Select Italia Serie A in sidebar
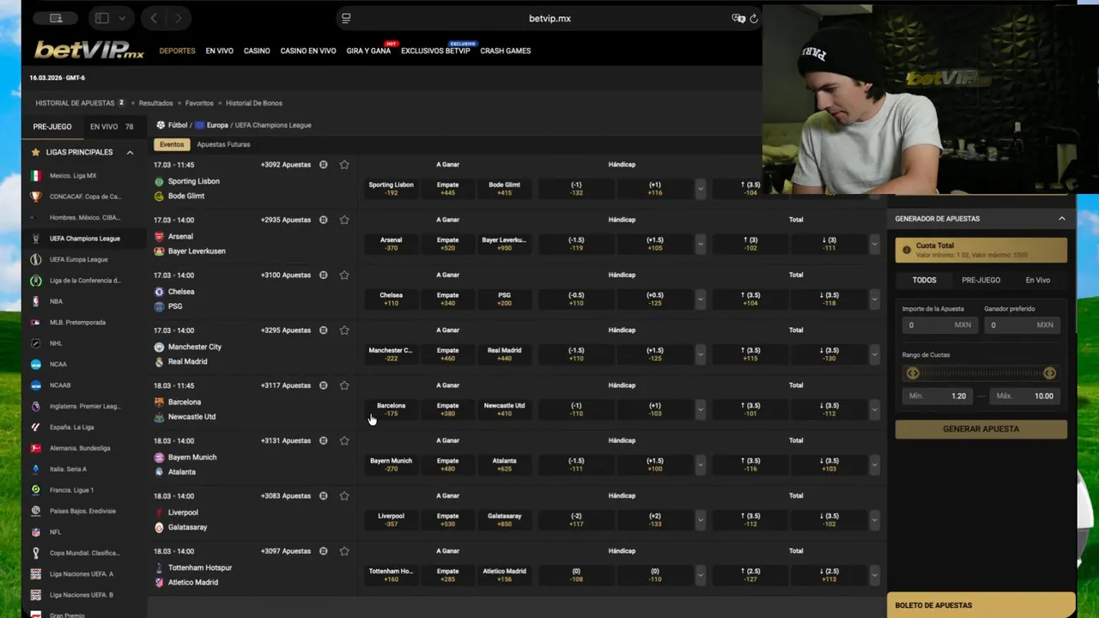The width and height of the screenshot is (1099, 618). [x=84, y=470]
